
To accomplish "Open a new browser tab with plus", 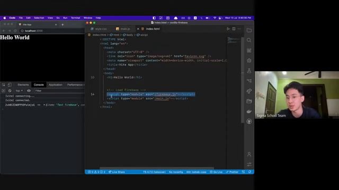I will pos(63,25).
